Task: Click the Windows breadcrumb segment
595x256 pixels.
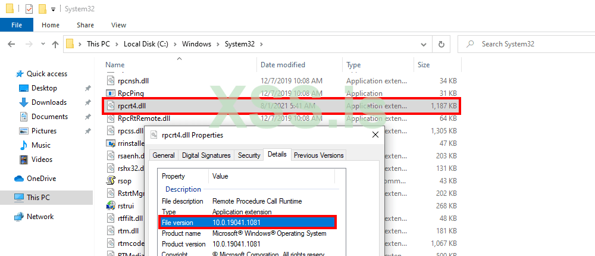Action: [196, 44]
